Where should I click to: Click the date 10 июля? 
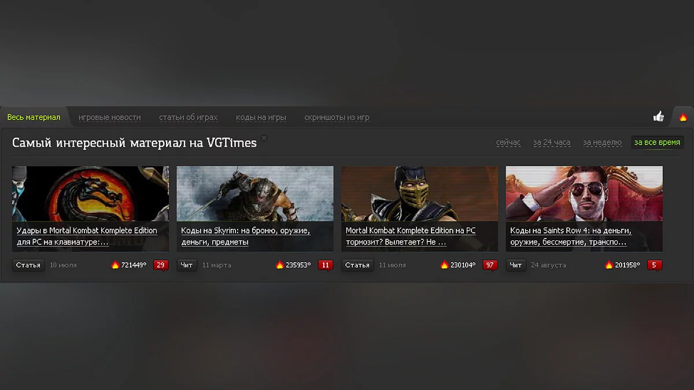63,265
